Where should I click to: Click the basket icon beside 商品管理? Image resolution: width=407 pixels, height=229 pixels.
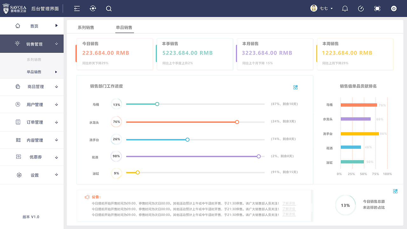[18, 86]
